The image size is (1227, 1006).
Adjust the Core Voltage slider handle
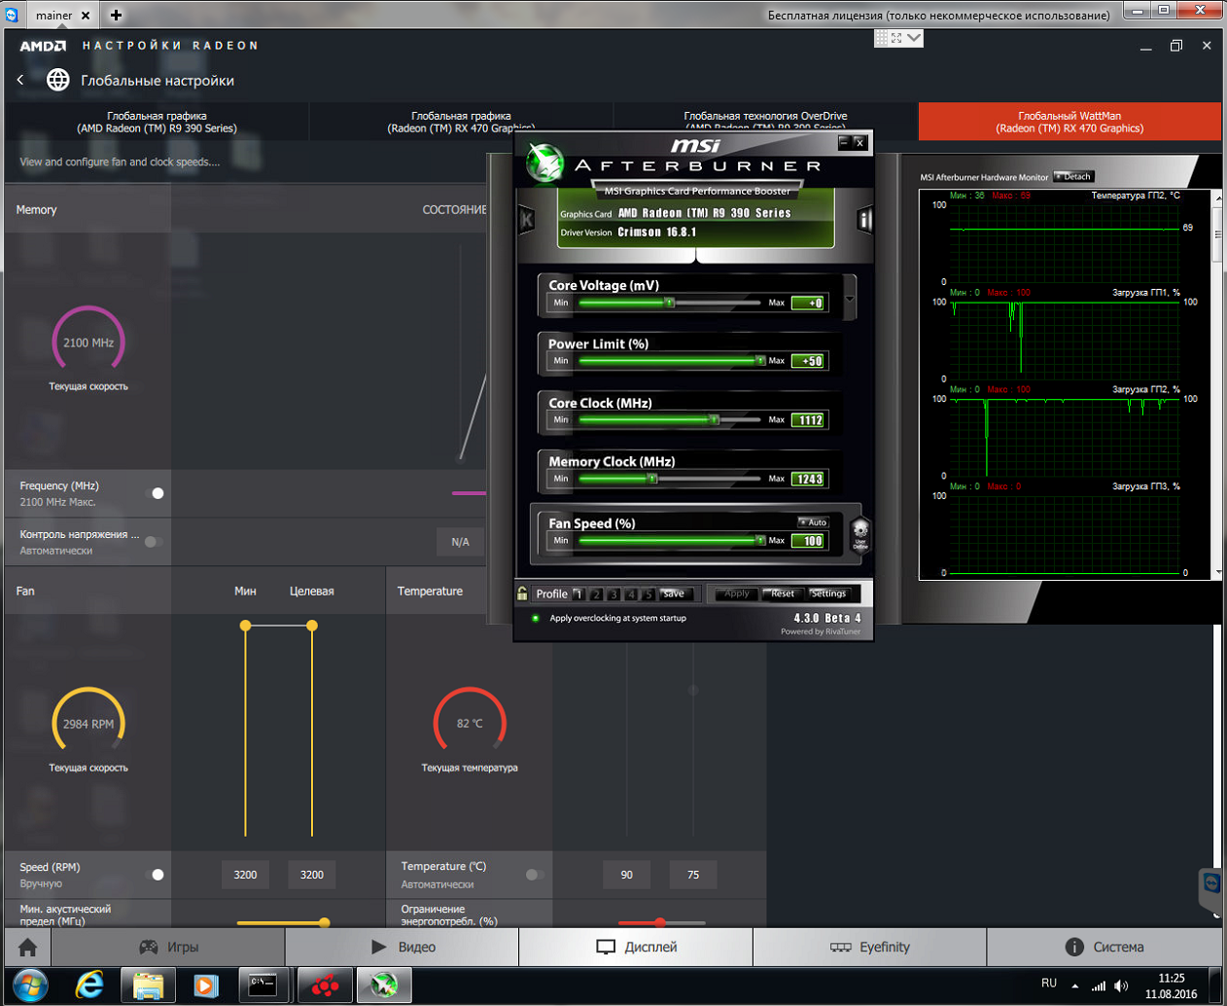[x=670, y=303]
